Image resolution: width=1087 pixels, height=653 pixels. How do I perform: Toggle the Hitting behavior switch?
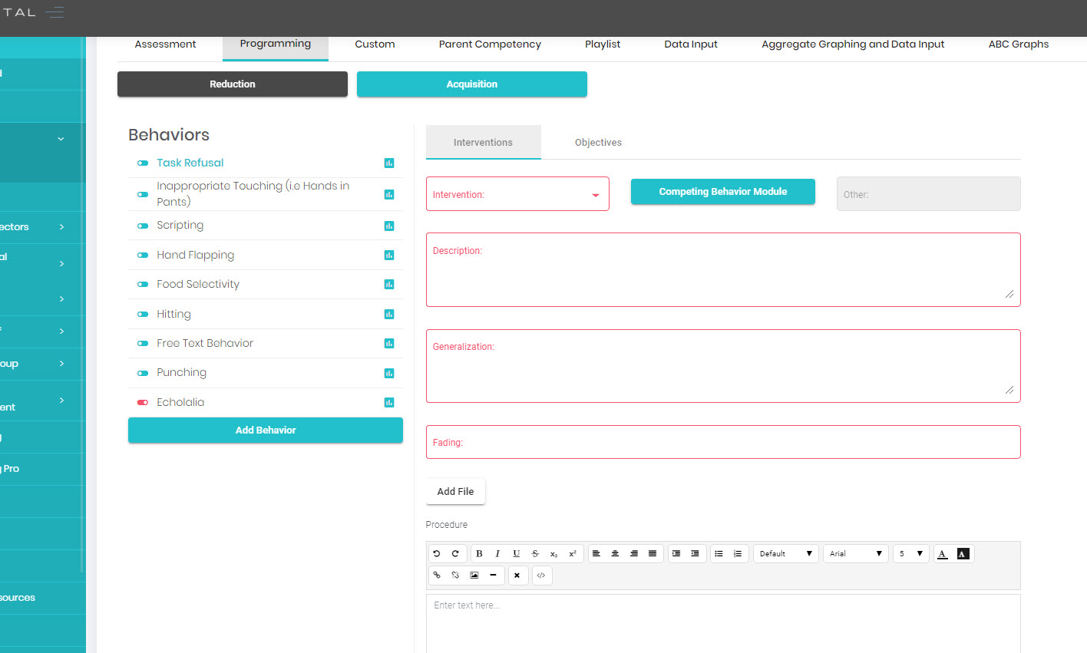coord(143,314)
